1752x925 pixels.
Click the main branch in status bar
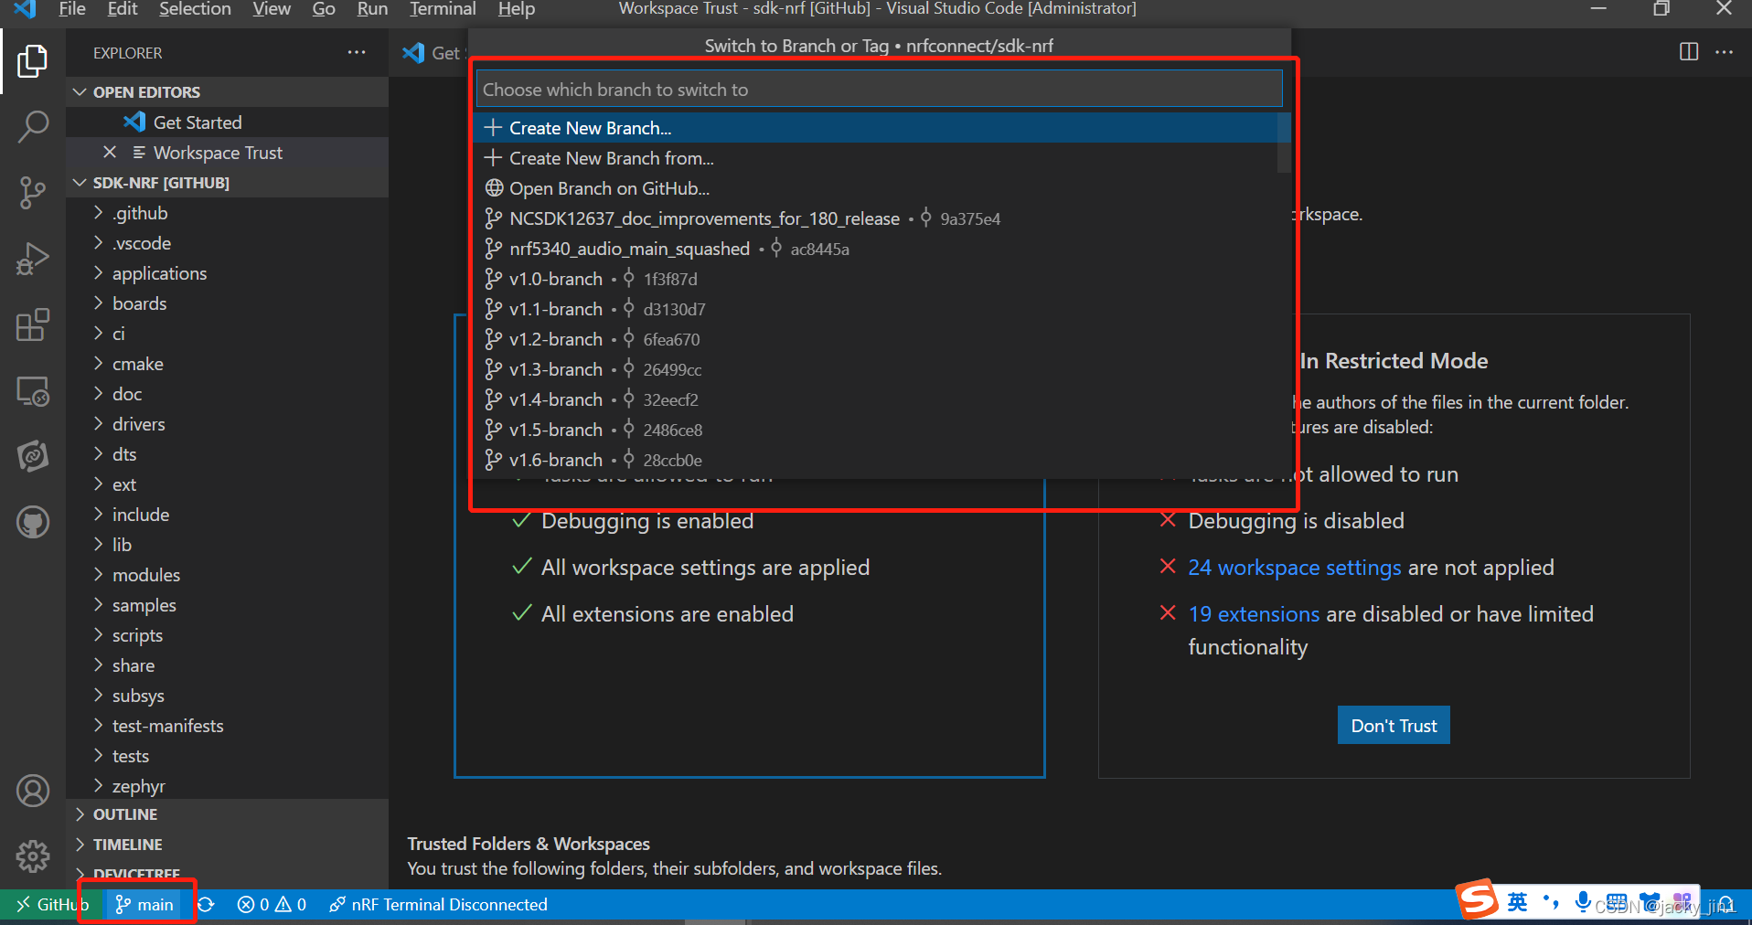144,904
